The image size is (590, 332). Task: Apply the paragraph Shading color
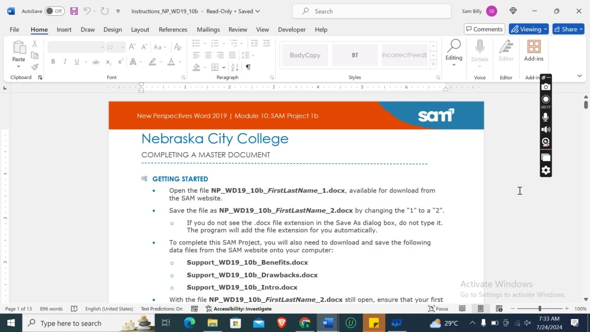coord(196,67)
